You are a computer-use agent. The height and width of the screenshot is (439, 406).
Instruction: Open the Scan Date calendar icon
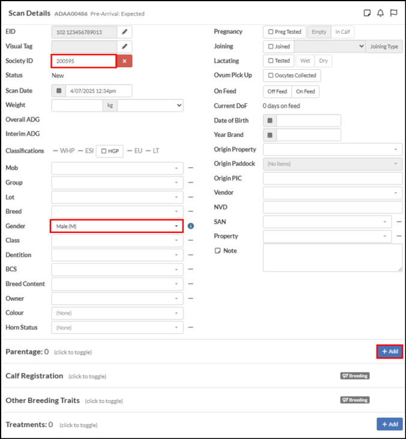[59, 91]
